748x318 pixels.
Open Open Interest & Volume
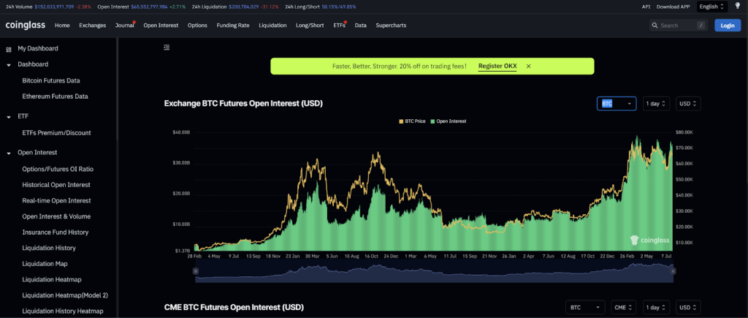pyautogui.click(x=56, y=216)
